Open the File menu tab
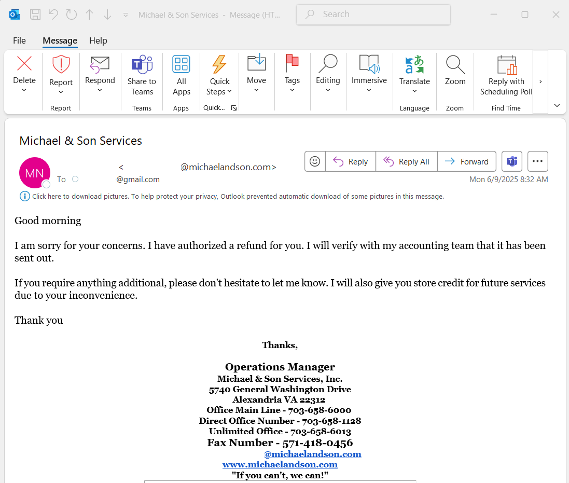Image resolution: width=569 pixels, height=483 pixels. 19,40
